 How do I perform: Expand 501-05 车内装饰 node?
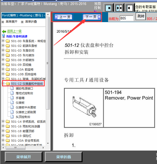[3, 55]
